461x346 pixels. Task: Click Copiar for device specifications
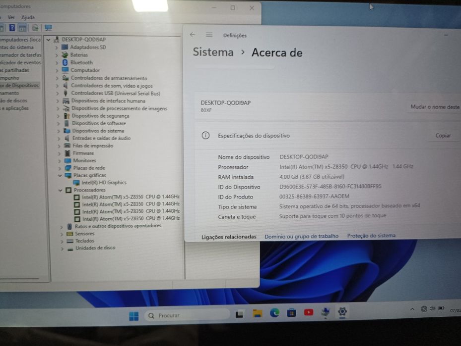tap(443, 136)
